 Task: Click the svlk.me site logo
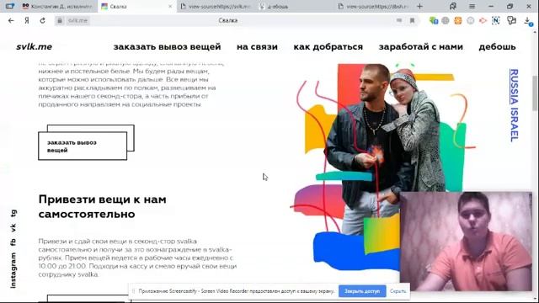click(34, 47)
